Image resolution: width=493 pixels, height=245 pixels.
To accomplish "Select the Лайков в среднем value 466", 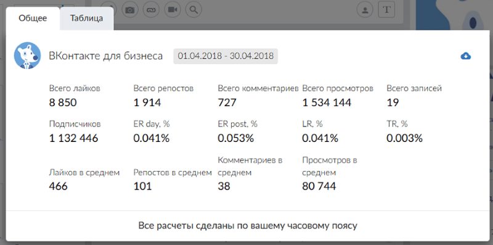I will (58, 186).
